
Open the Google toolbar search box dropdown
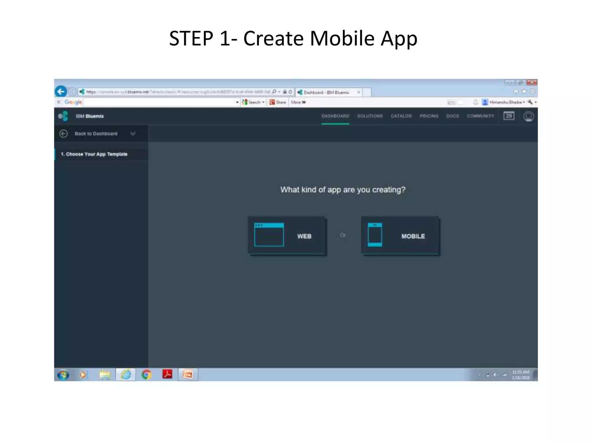[237, 102]
